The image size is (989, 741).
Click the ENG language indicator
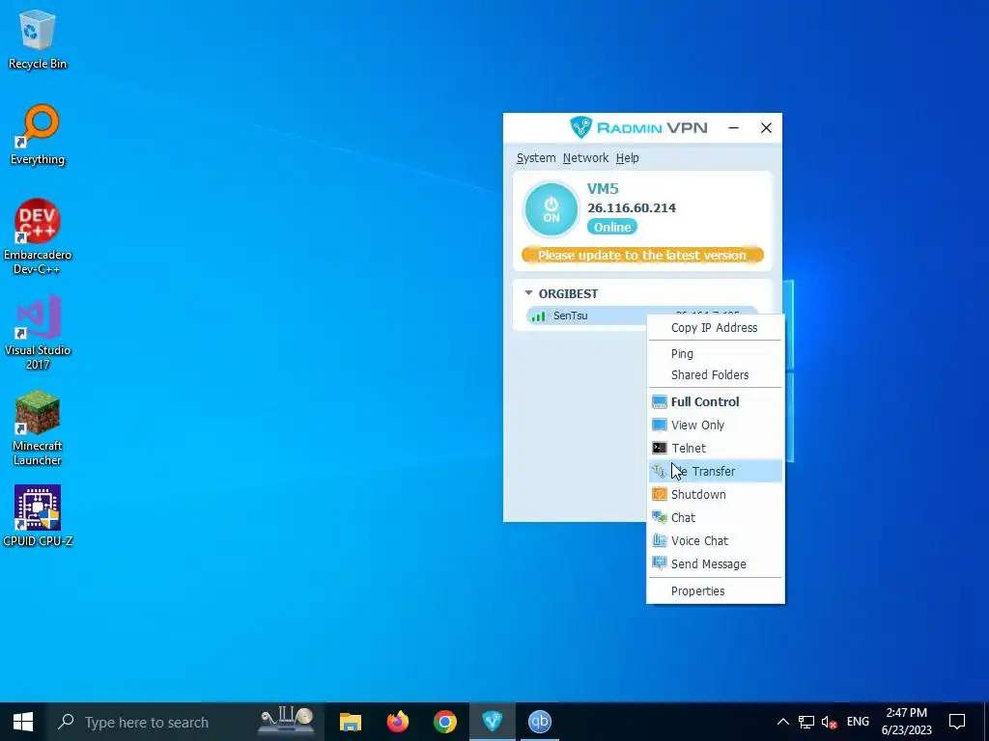tap(858, 722)
